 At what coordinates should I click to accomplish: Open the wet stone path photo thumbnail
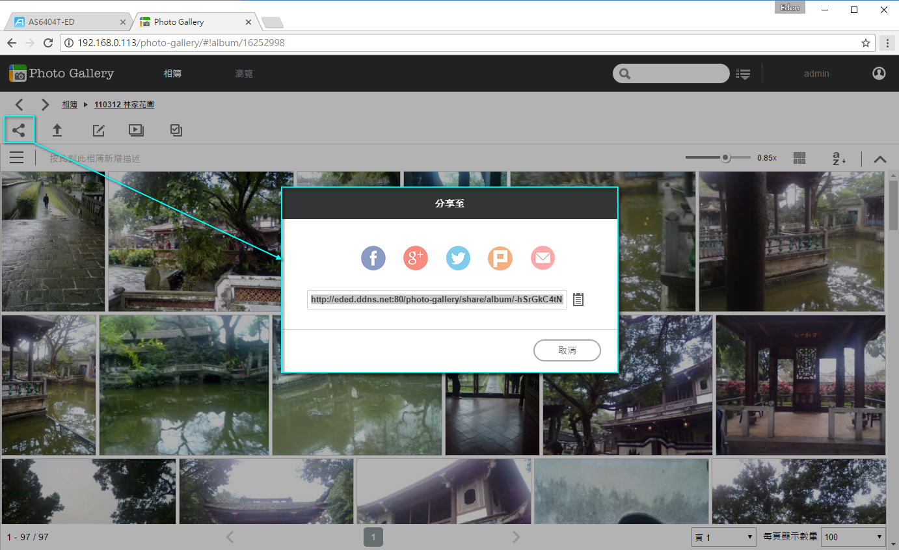pyautogui.click(x=53, y=241)
